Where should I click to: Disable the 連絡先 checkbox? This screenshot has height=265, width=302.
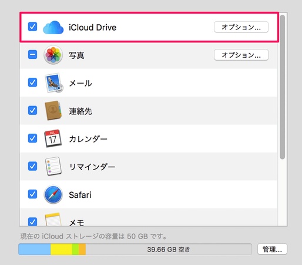(32, 110)
